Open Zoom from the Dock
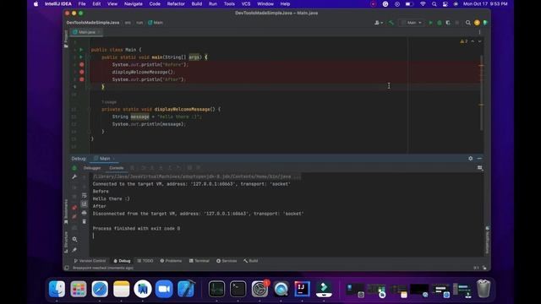Screen dimensions: 541x304 click(x=164, y=289)
